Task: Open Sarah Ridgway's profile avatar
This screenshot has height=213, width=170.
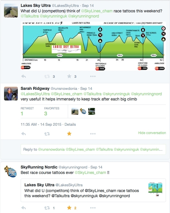Action: point(11,94)
